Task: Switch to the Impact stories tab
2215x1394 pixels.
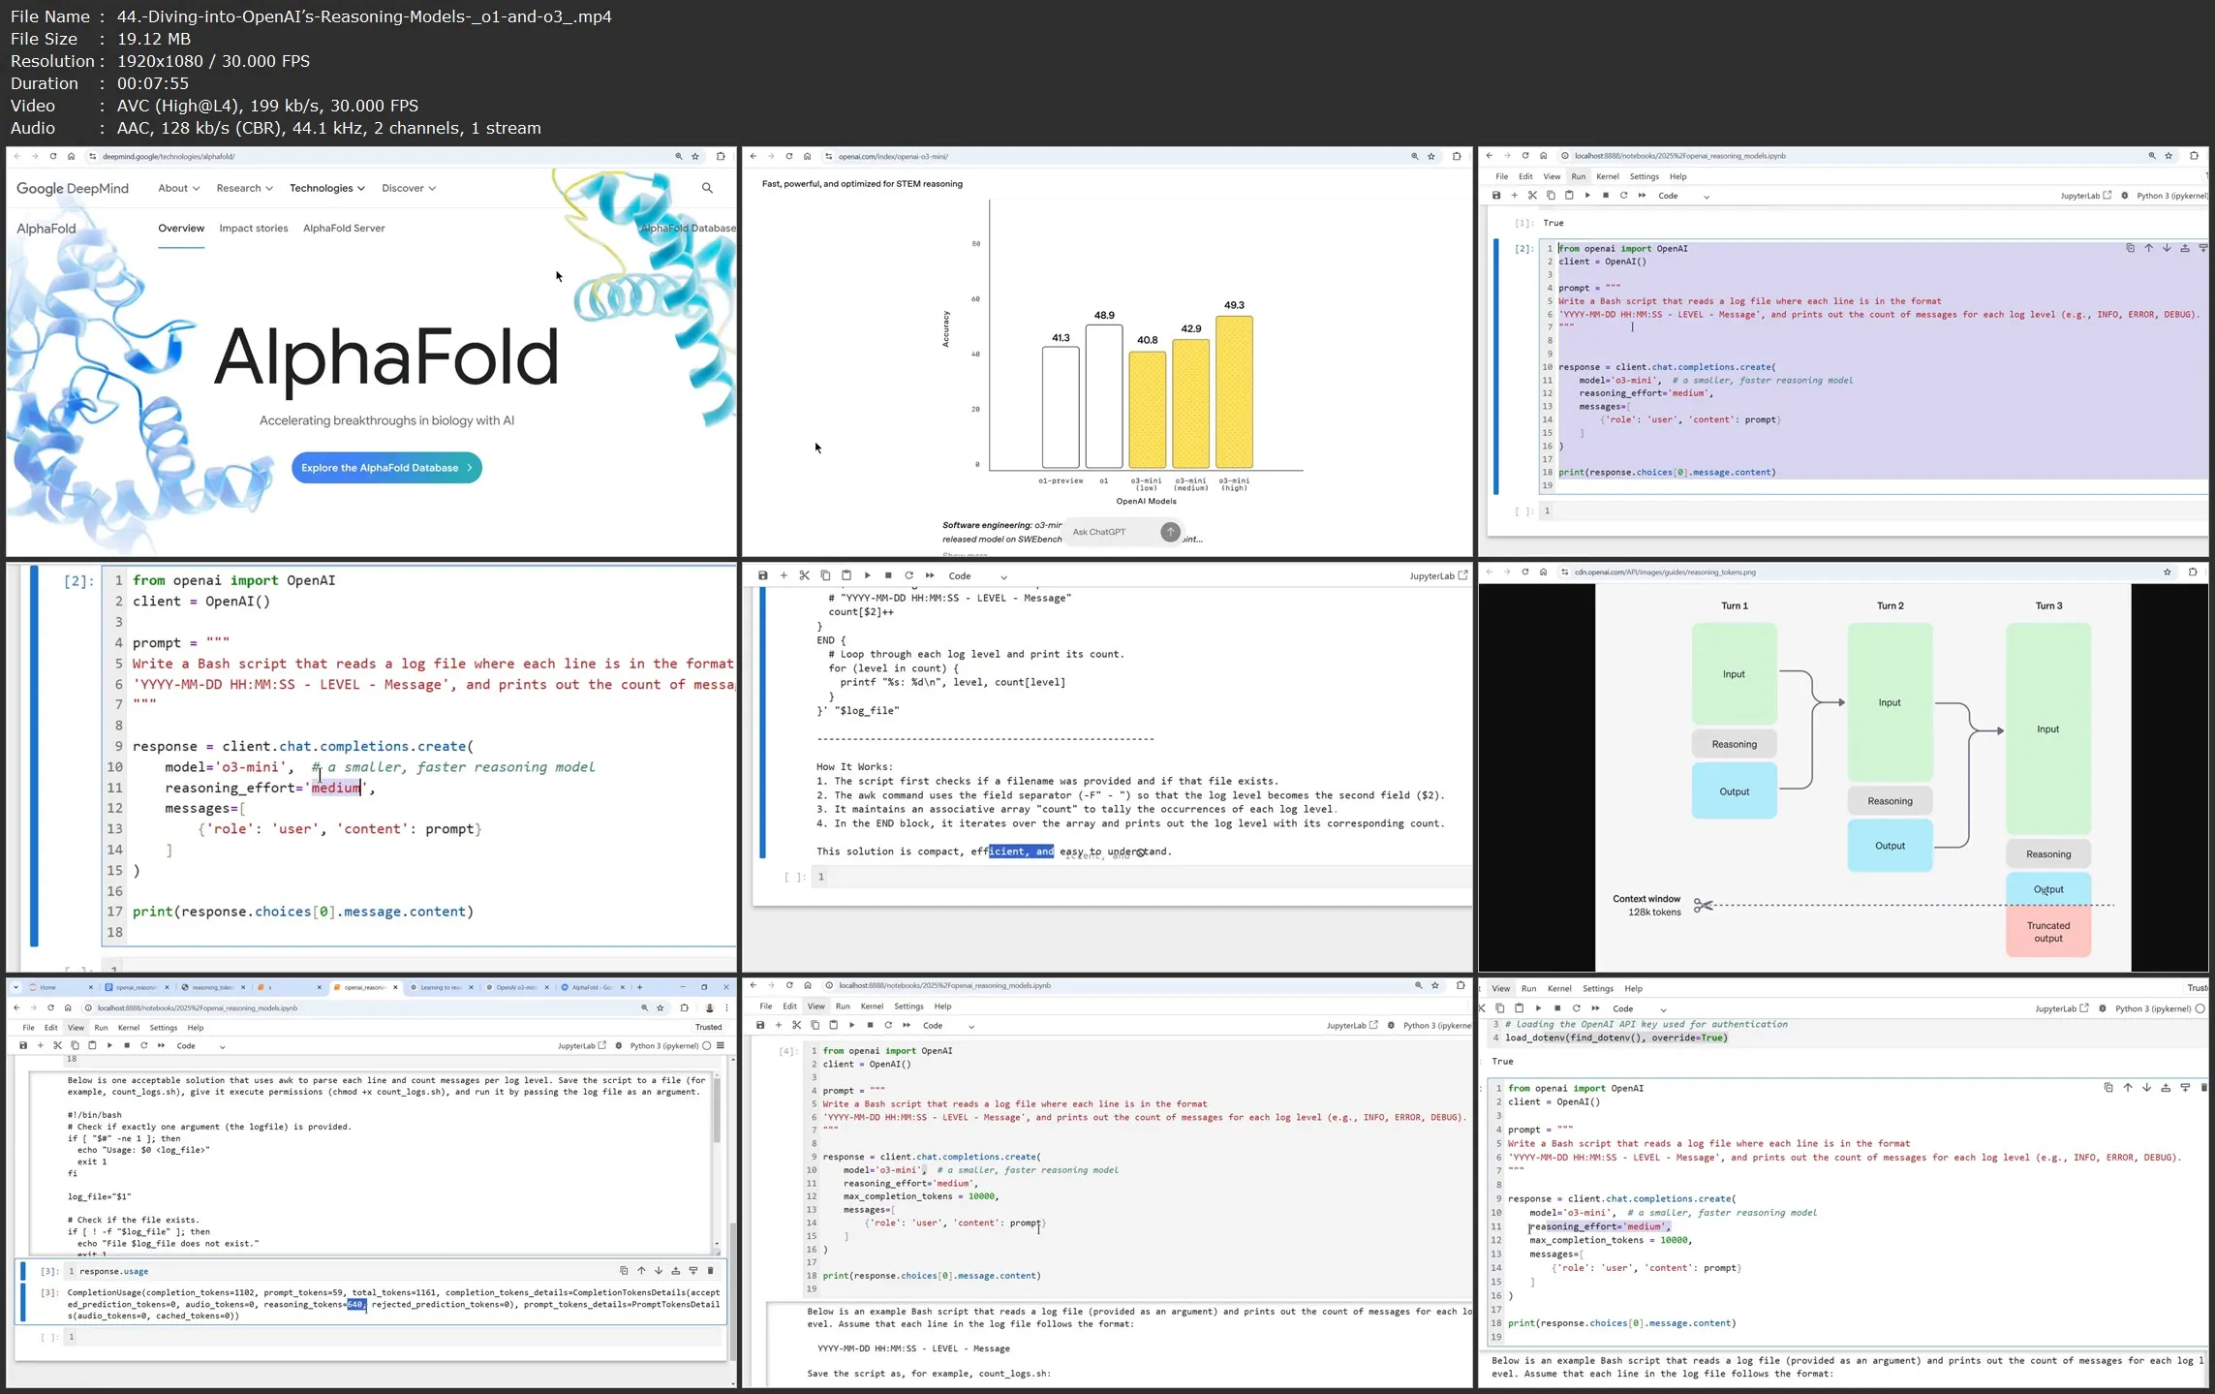Action: (254, 229)
